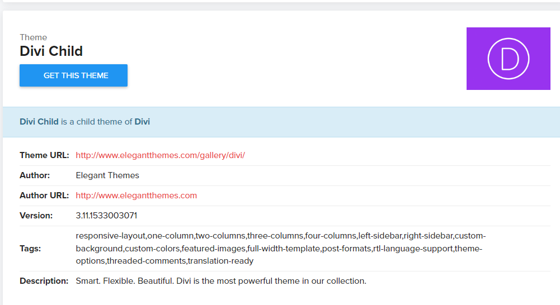560x305 pixels.
Task: Click the Author URL: label
Action: pos(44,196)
